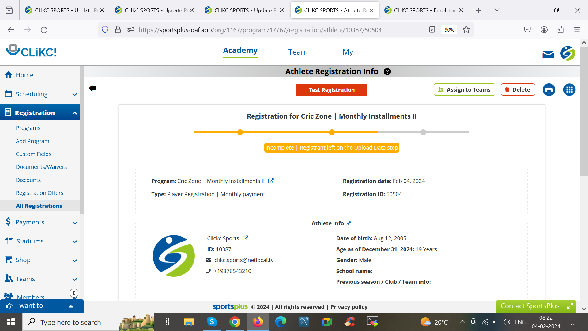Viewport: 588px width, 331px height.
Task: Edit Athlete Info with pencil icon
Action: point(349,223)
